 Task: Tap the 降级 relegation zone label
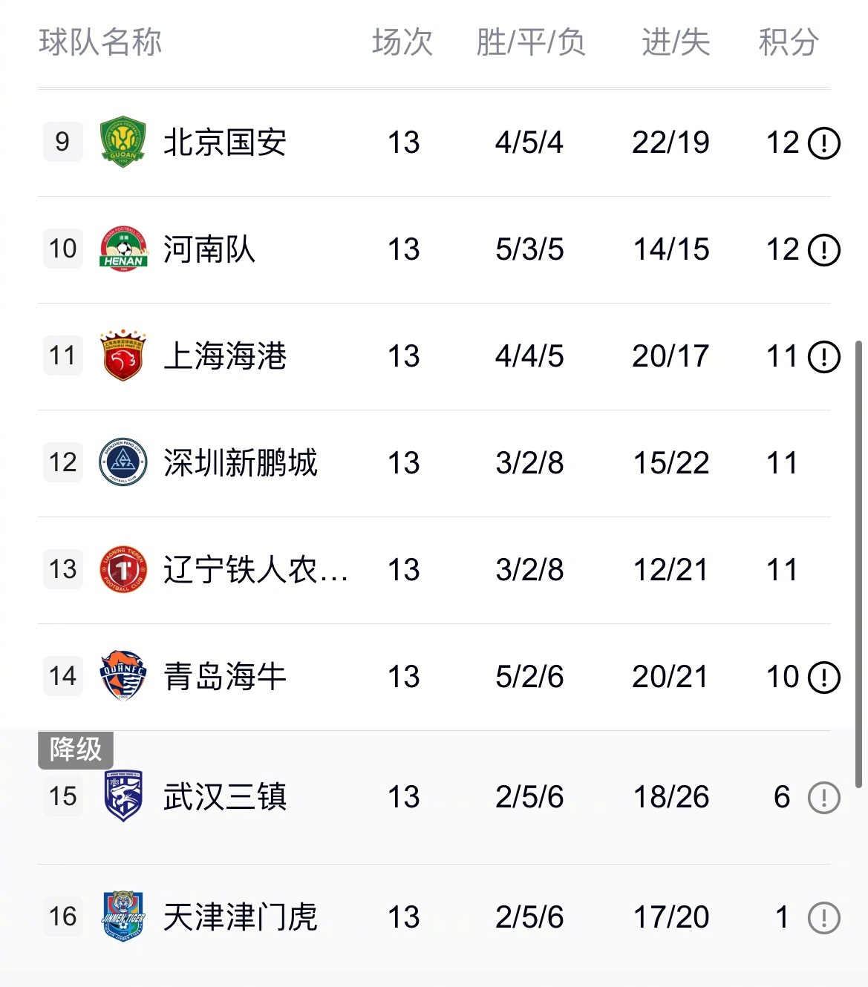coord(76,749)
